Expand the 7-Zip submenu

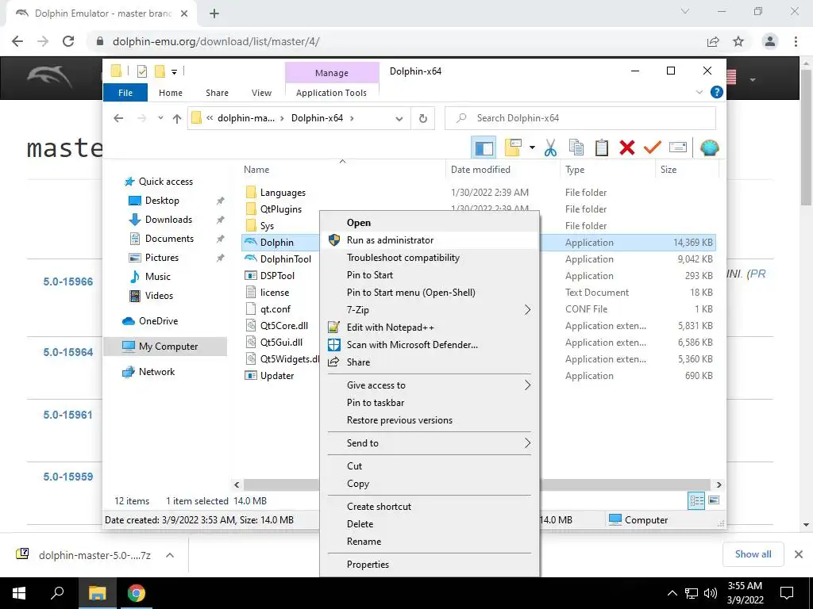coord(430,310)
